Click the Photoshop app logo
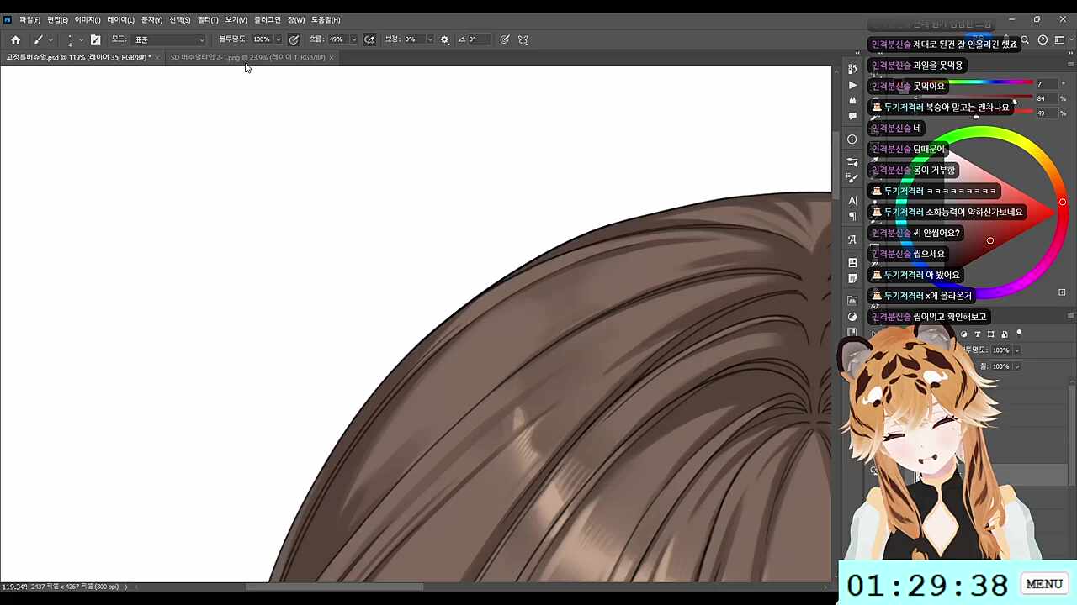This screenshot has height=605, width=1077. (8, 19)
